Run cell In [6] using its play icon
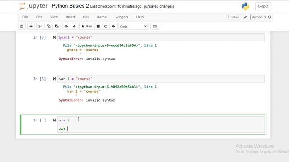This screenshot has height=162, width=289. [54, 79]
